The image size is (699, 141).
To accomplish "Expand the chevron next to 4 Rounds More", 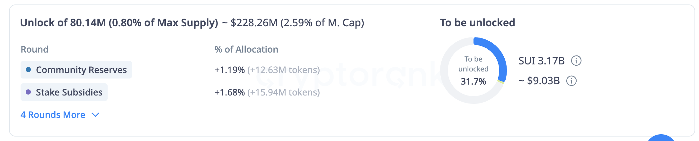I will coord(95,115).
